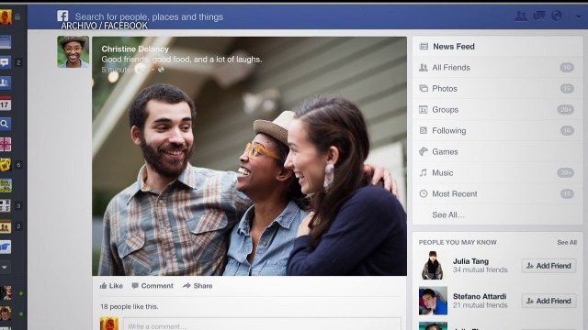Open friend requests icon in top bar
This screenshot has width=588, height=330.
521,16
